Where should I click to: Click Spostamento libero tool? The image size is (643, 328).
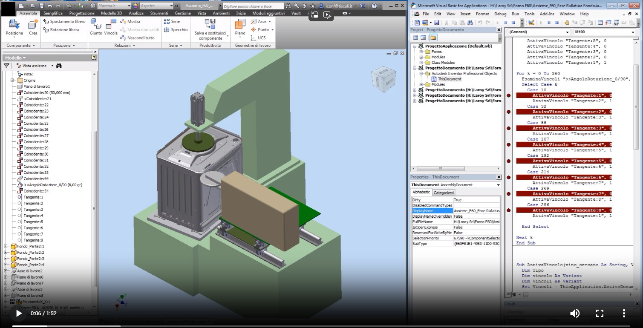tap(64, 21)
